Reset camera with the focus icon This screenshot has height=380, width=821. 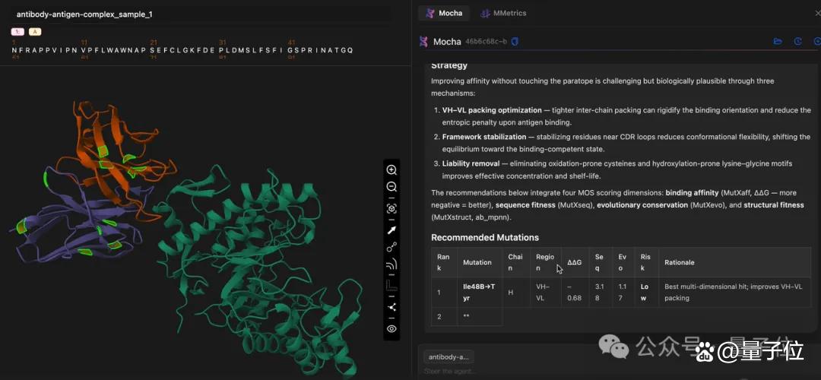(391, 209)
